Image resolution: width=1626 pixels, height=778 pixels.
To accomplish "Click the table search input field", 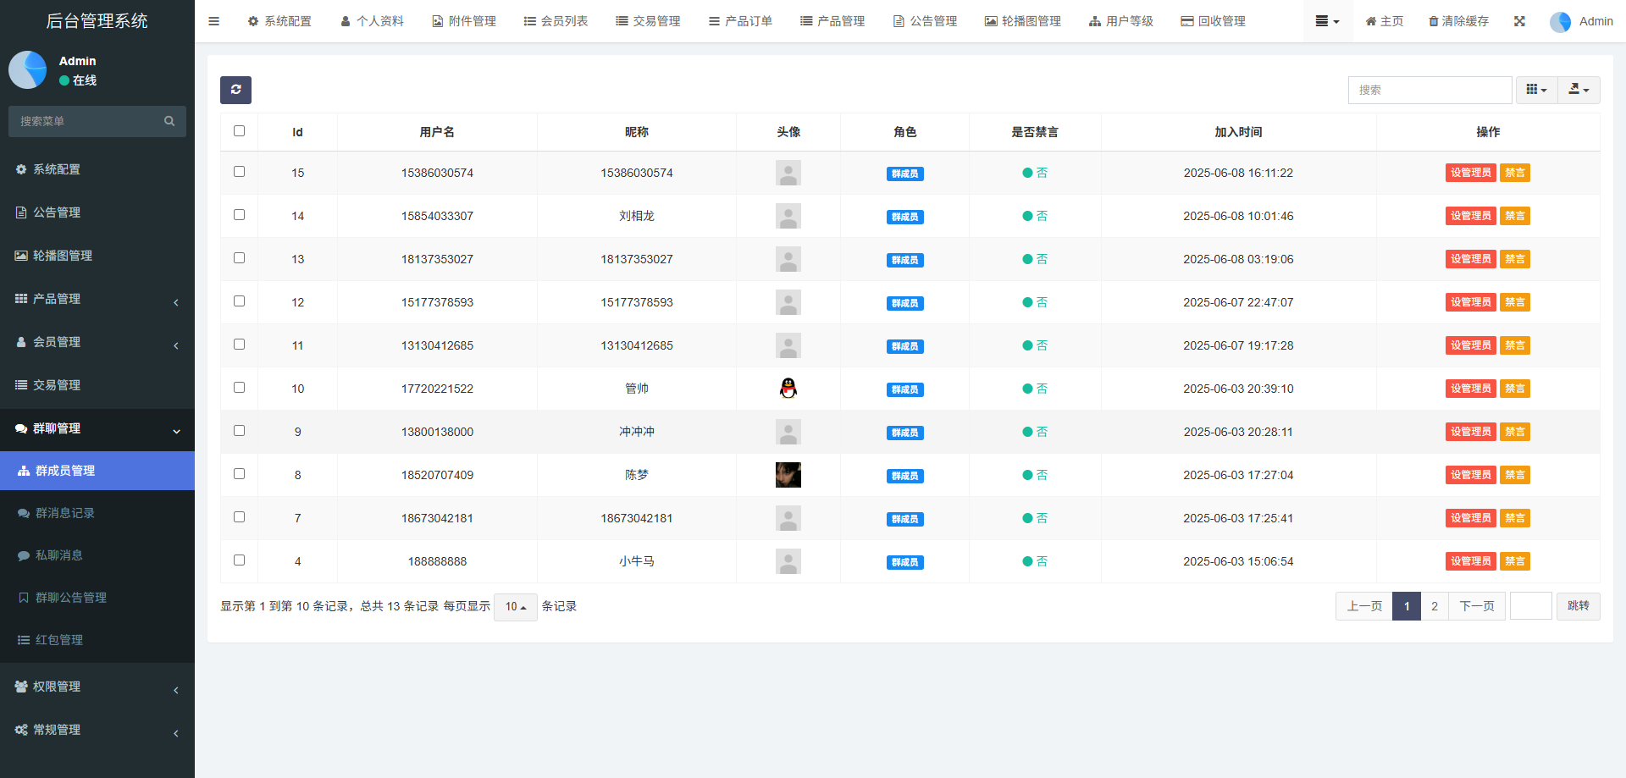I will coord(1430,90).
